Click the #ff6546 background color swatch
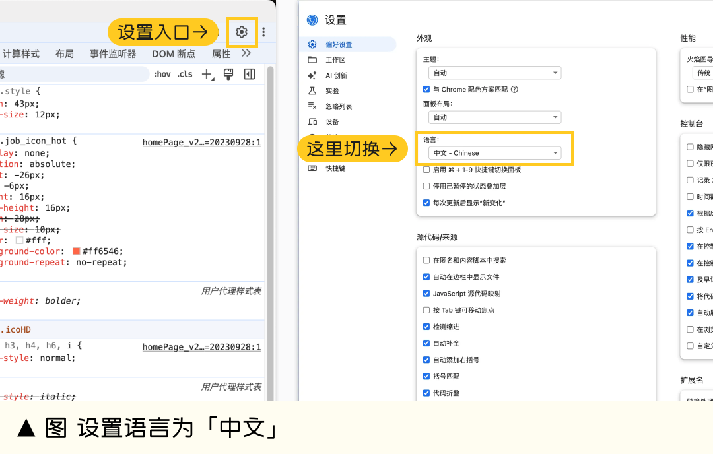Viewport: 713px width, 454px height. point(77,251)
